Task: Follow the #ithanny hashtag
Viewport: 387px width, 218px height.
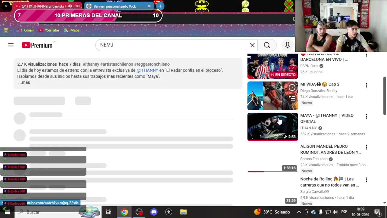Action: pyautogui.click(x=91, y=64)
